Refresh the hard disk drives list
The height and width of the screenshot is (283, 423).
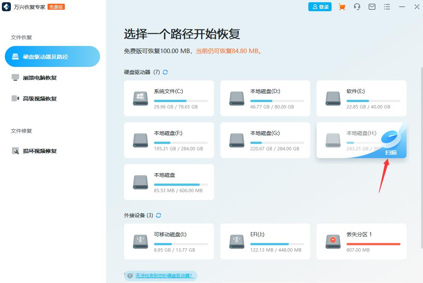click(x=165, y=72)
